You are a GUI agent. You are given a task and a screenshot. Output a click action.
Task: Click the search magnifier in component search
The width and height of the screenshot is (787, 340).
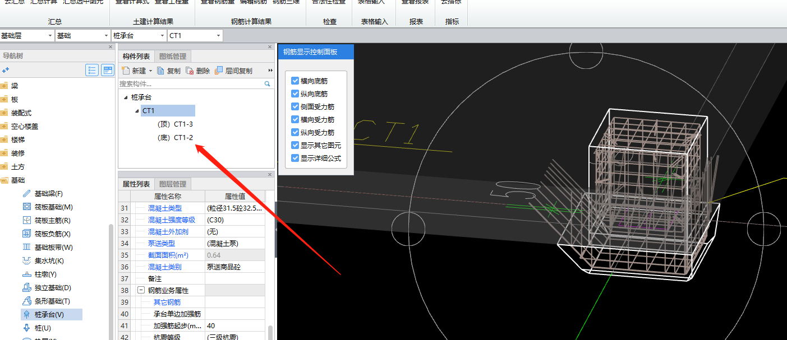(x=268, y=83)
